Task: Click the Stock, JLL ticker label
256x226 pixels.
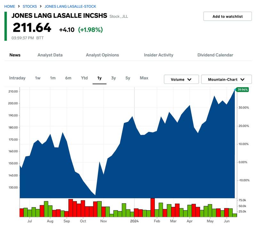Action: [x=119, y=17]
